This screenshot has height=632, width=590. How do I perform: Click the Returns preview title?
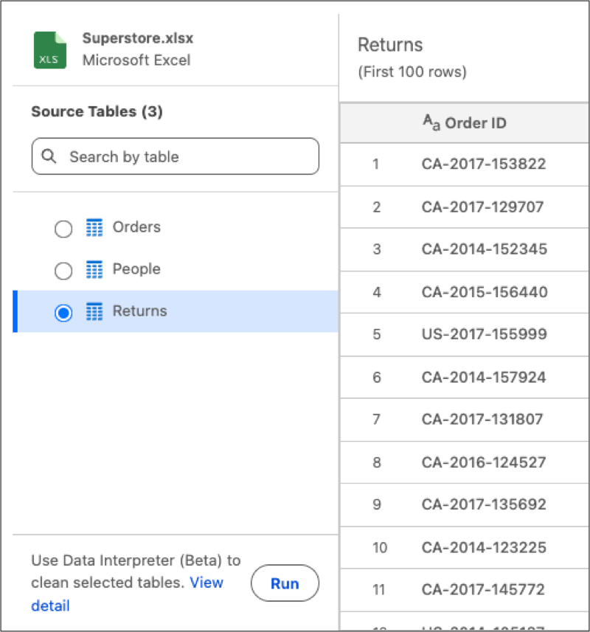point(390,45)
